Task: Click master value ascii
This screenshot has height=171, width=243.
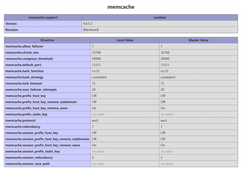Action: pos(164,121)
